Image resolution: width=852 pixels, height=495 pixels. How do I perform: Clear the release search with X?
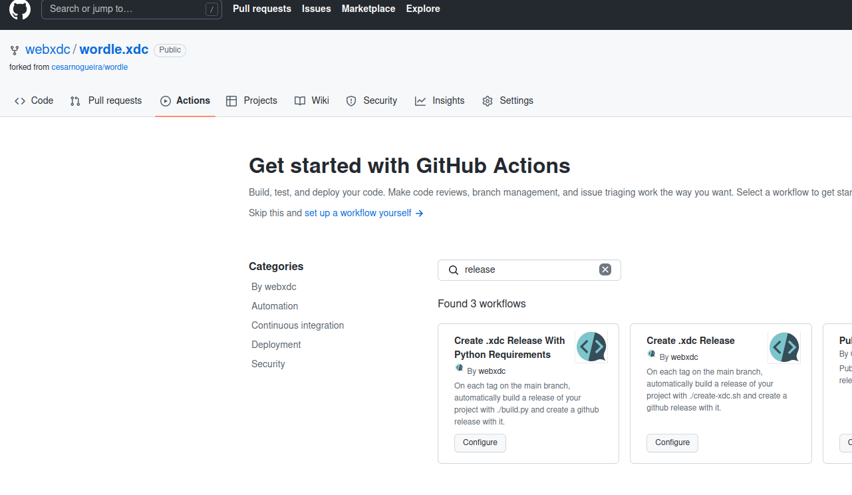point(605,269)
